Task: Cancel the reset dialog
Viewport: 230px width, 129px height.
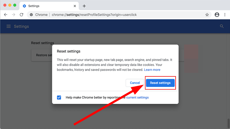Action: click(x=135, y=83)
